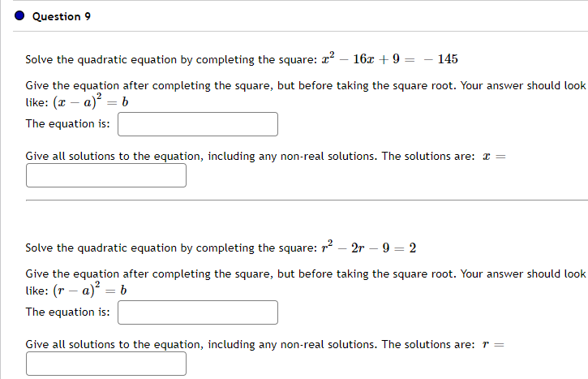This screenshot has width=588, height=379.
Task: Click the solutions input box for r
Action: pos(106,364)
